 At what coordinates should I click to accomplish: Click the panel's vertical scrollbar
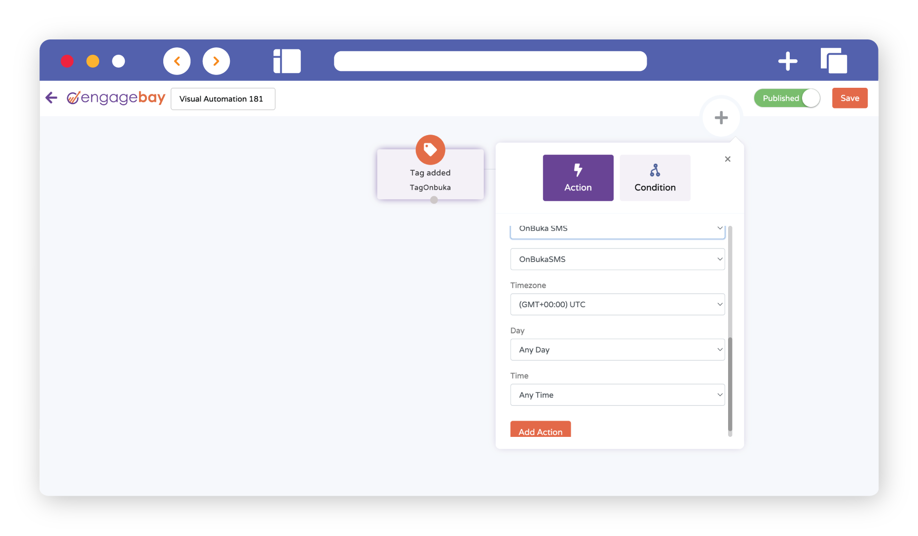point(730,384)
